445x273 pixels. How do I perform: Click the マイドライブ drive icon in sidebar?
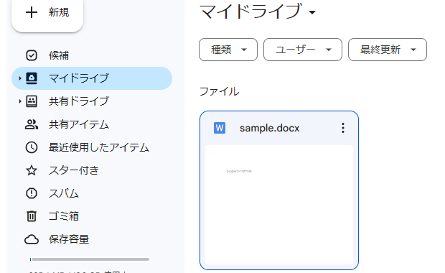[x=32, y=78]
